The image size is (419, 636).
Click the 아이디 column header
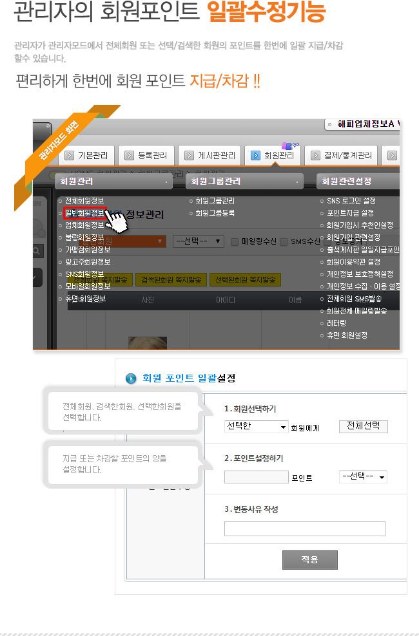point(226,300)
